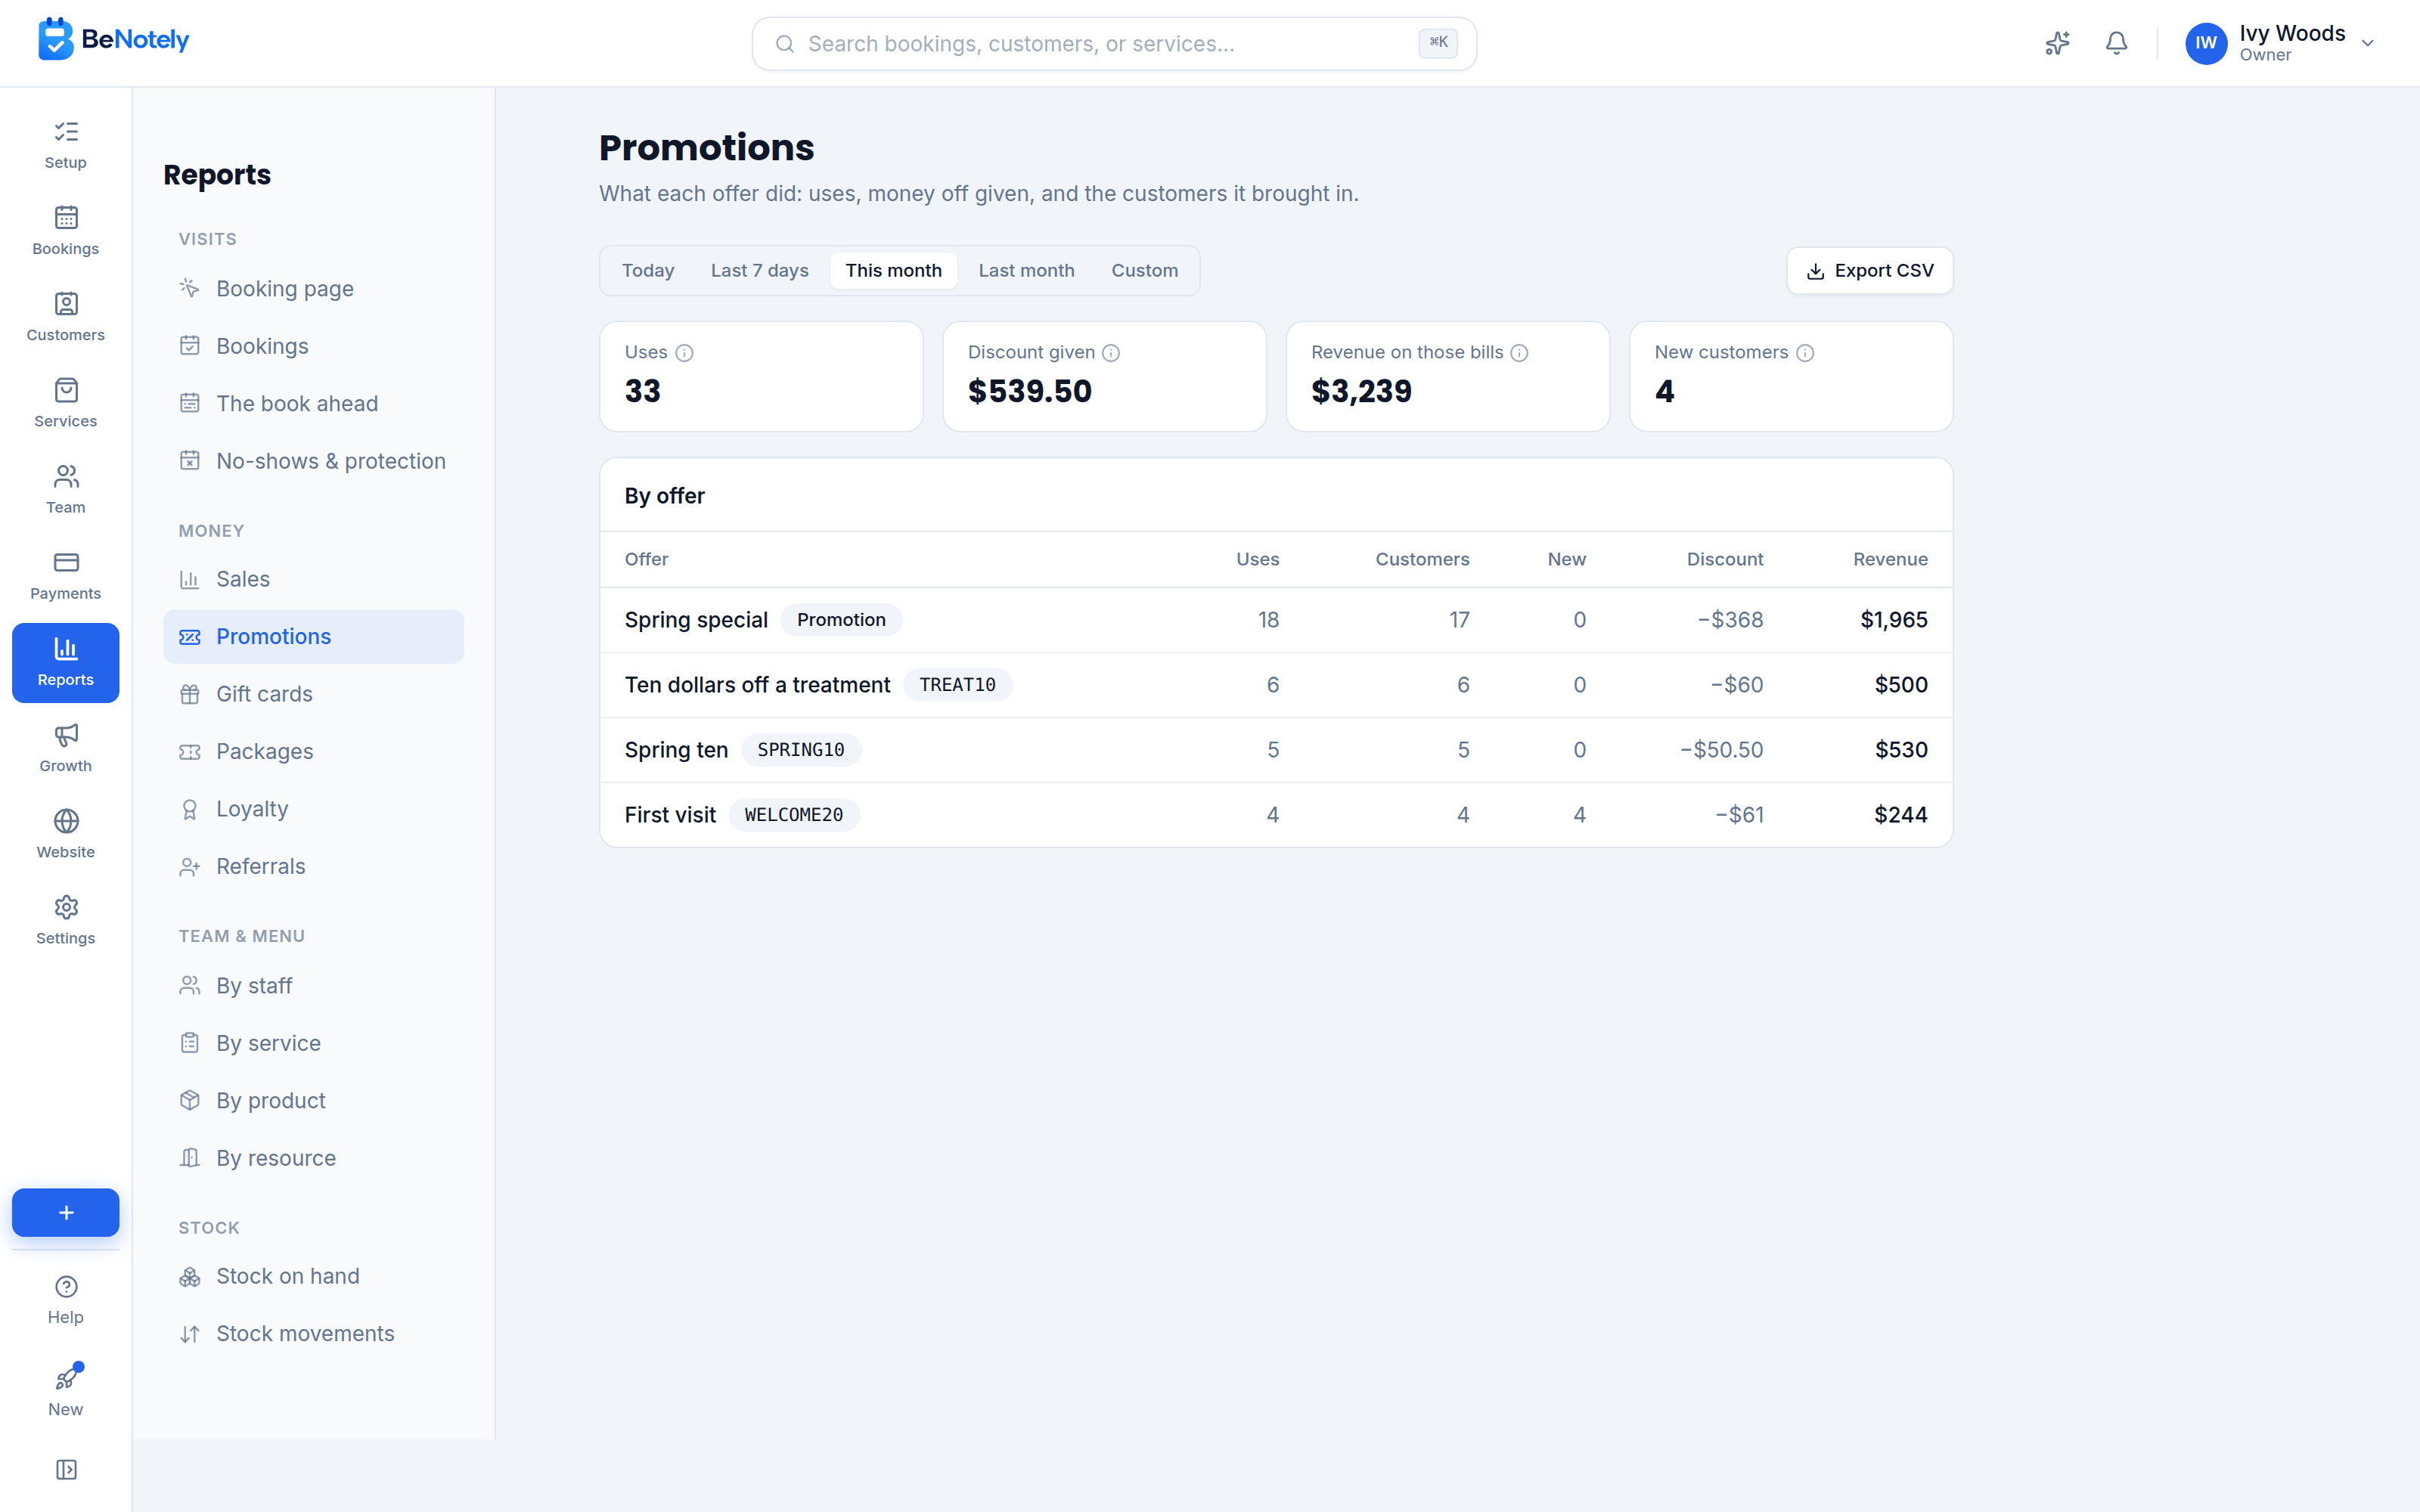This screenshot has width=2420, height=1512.
Task: Open the Customers section
Action: [65, 318]
